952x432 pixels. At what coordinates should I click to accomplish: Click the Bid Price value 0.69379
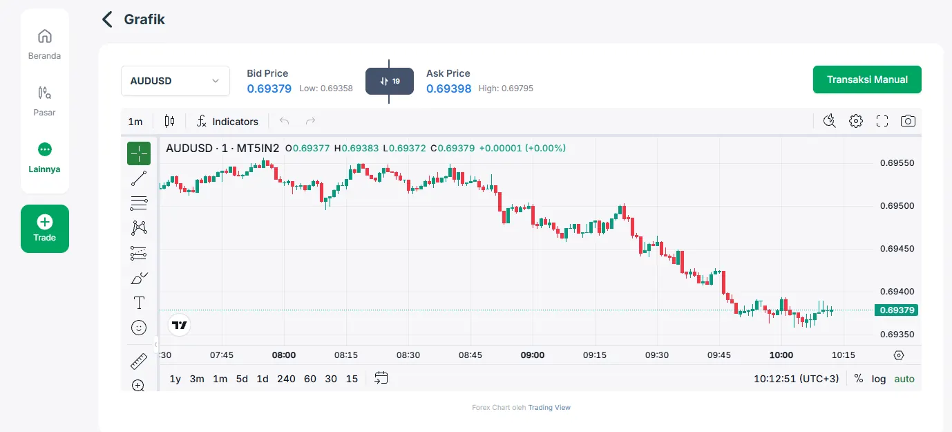click(x=269, y=88)
